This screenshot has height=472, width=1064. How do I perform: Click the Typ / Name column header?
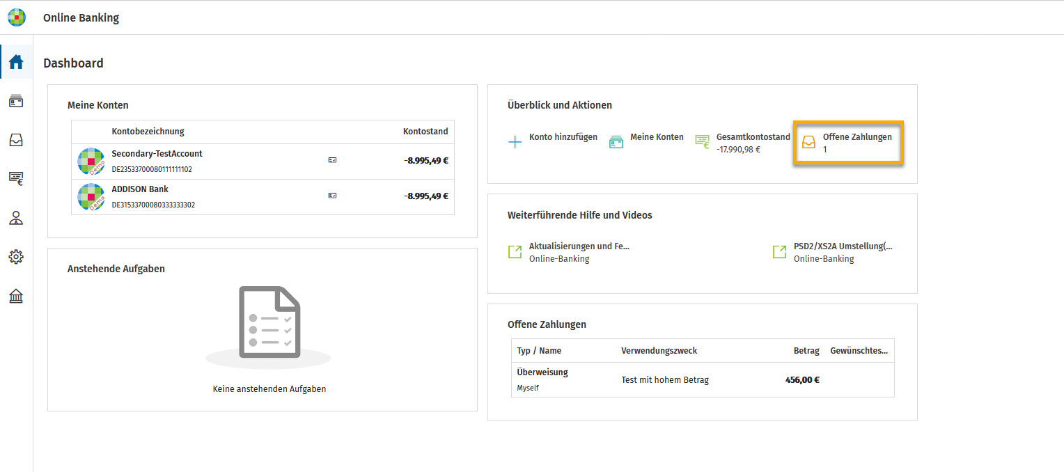coord(539,350)
